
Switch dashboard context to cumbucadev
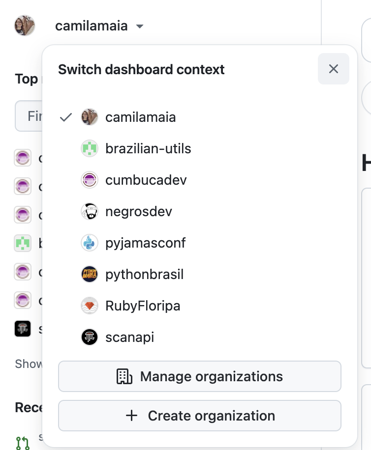click(145, 180)
